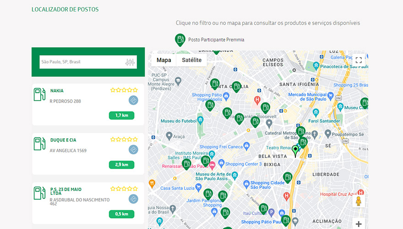Select station pin near Shopping Pátio Higienópolis

click(x=210, y=105)
